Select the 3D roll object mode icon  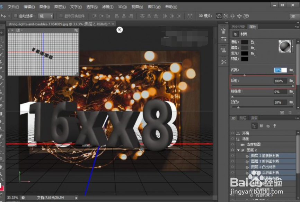click(226, 16)
